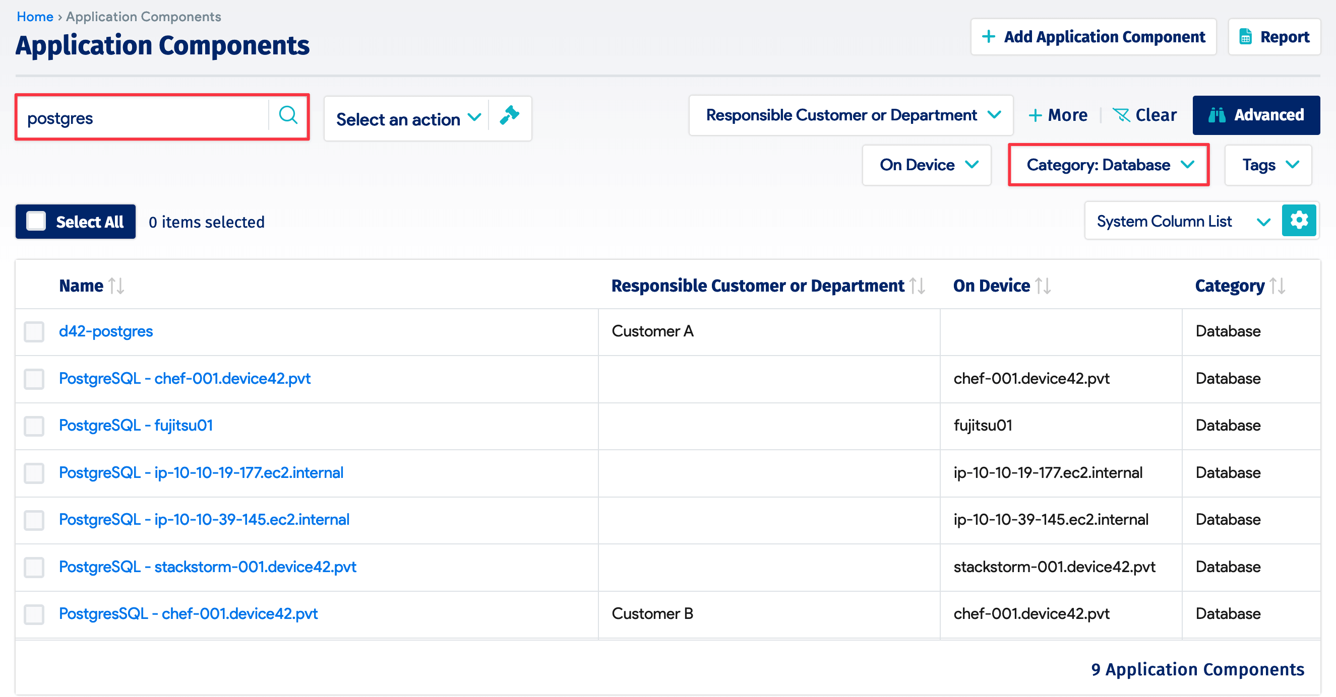Click the Add Application Component button

1094,36
